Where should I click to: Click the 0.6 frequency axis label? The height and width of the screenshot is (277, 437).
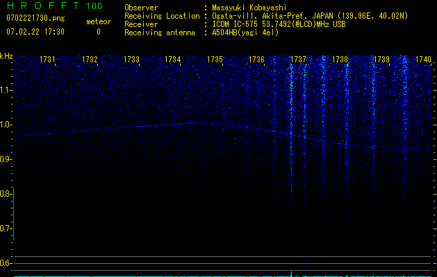(6, 263)
